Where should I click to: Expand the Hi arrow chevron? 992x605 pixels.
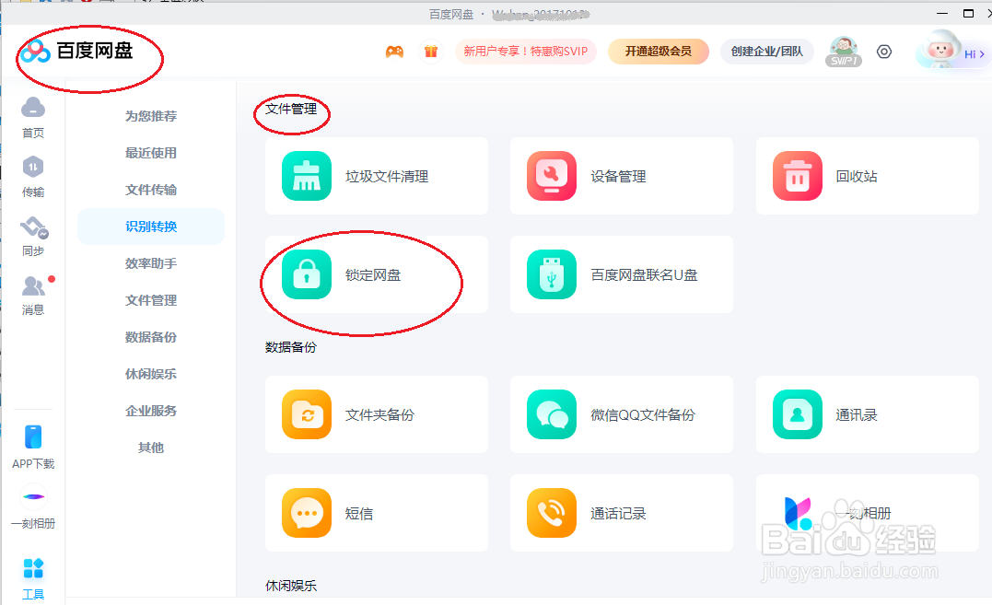982,54
